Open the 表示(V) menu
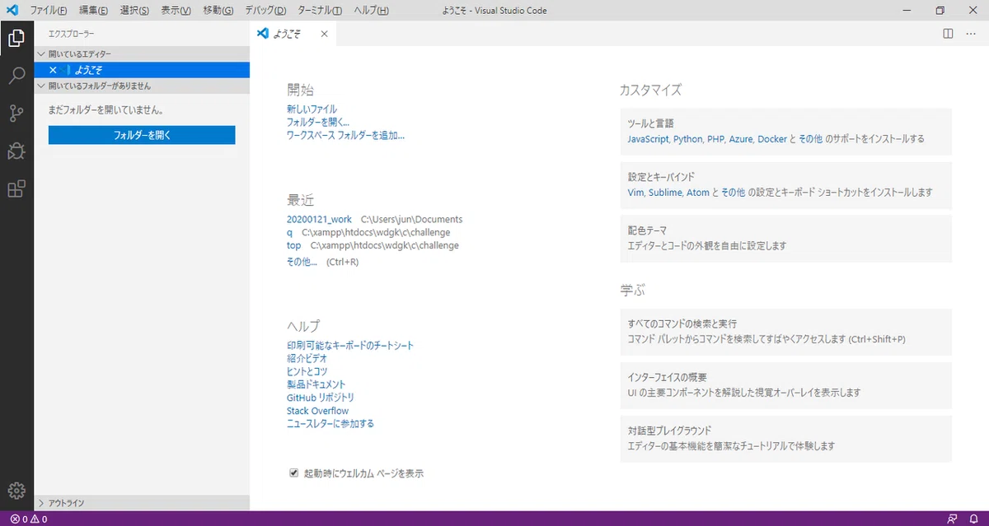This screenshot has height=526, width=989. tap(176, 11)
